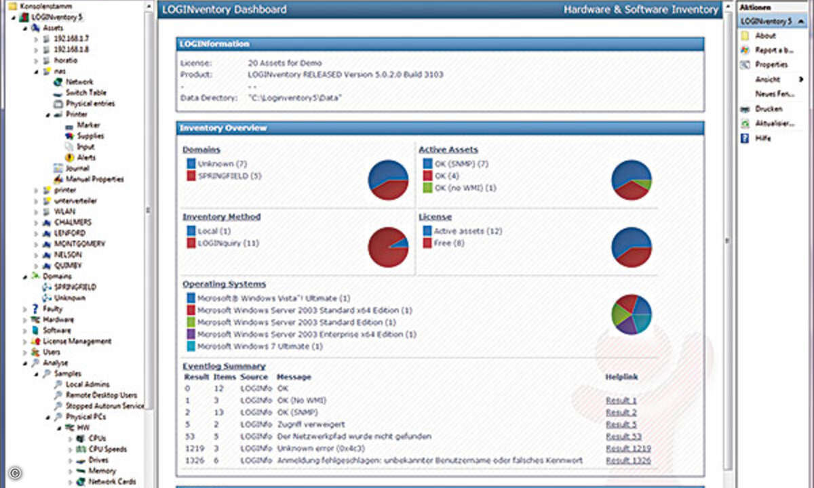
Task: Follow the Operating Systems link
Action: click(x=224, y=284)
